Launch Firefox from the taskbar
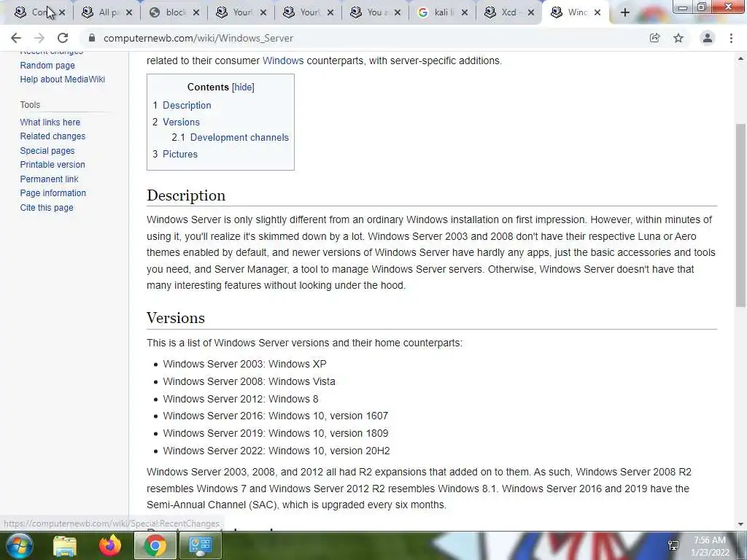Screen dimensions: 747x560 pyautogui.click(x=110, y=545)
